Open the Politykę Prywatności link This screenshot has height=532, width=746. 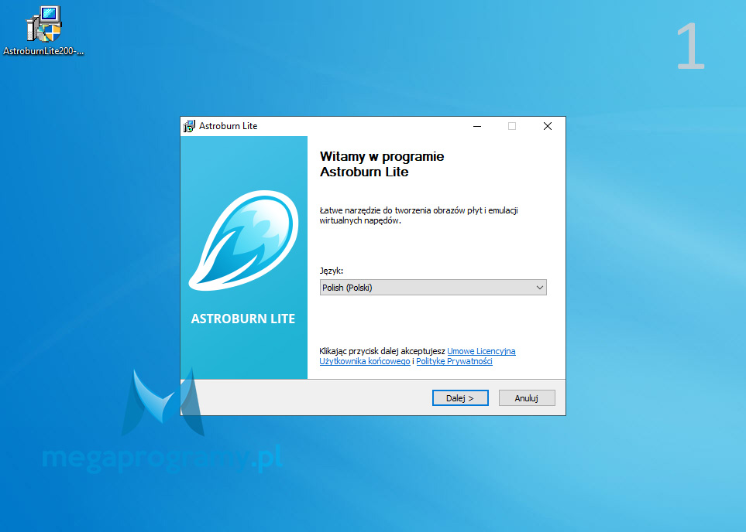[x=454, y=361]
